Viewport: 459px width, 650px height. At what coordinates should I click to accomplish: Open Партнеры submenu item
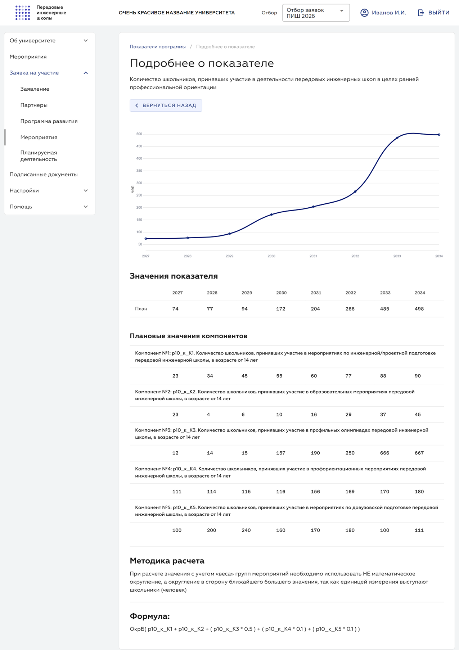[34, 105]
